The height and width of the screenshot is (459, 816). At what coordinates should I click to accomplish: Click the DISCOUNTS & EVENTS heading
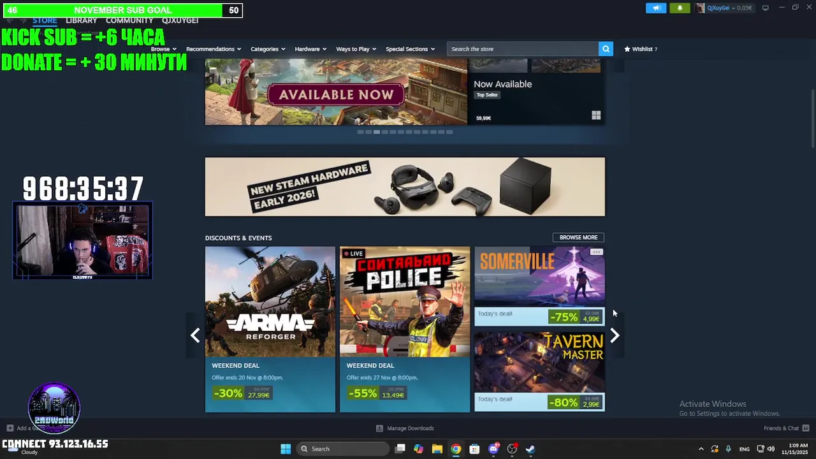click(x=238, y=238)
